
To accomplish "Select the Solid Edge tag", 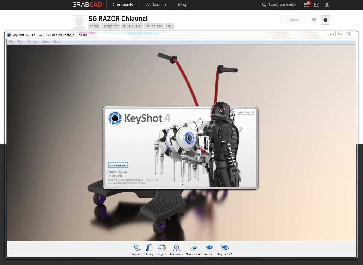I will (x=154, y=26).
